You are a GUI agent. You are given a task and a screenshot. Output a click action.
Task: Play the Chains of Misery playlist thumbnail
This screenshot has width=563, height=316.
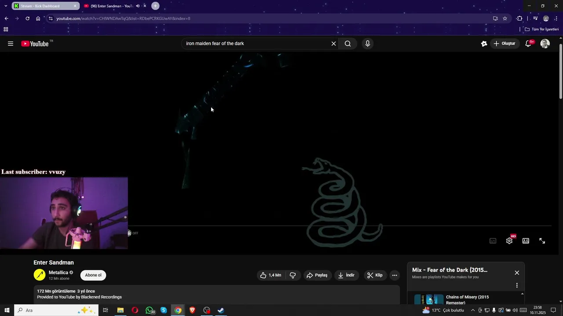pos(429,299)
